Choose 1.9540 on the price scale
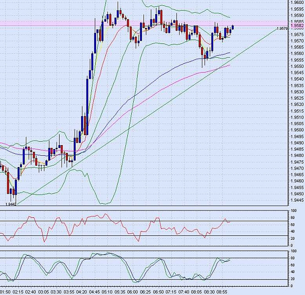 coord(297,79)
